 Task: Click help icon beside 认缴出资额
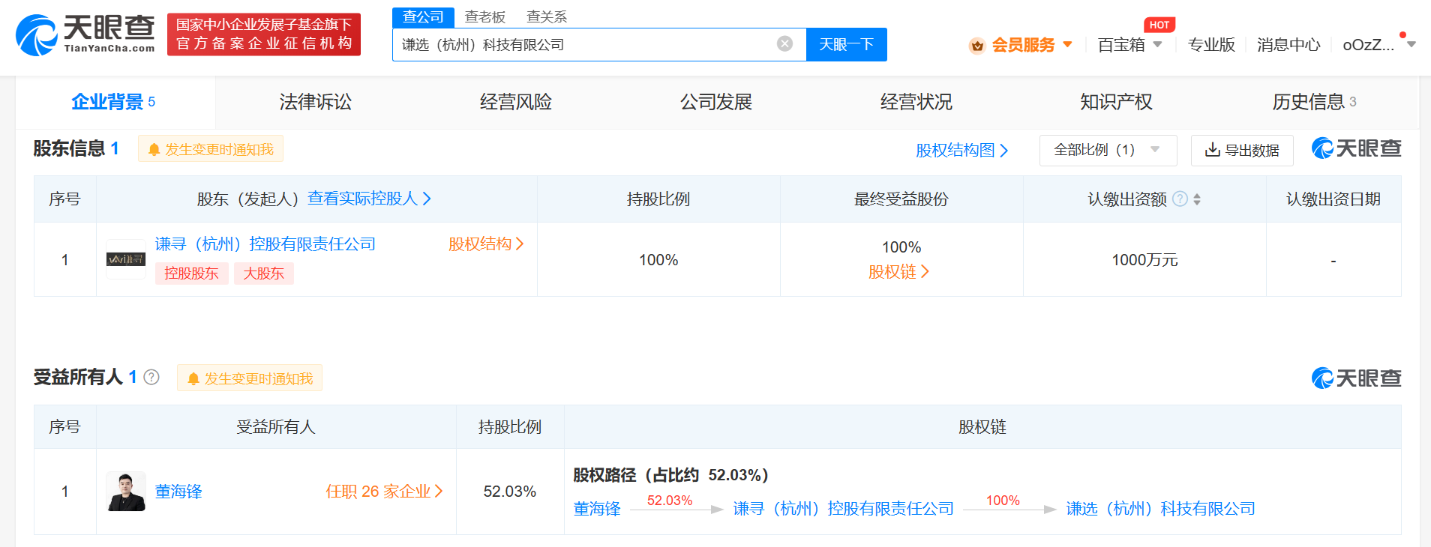pos(1180,199)
